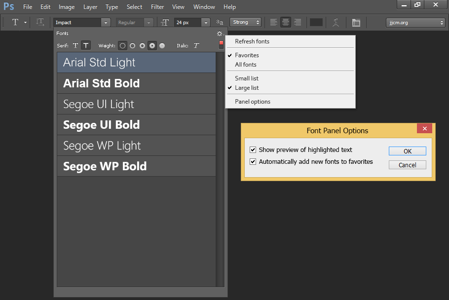
Task: Choose All fonts in the panel menu
Action: [x=246, y=65]
